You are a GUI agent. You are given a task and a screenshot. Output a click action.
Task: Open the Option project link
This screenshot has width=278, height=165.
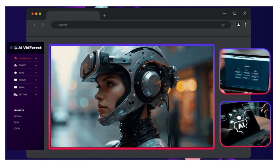click(18, 116)
